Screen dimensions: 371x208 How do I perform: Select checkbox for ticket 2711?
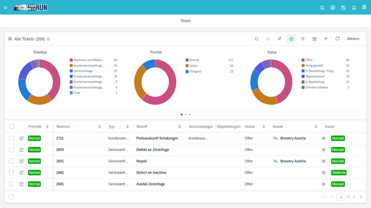[x=11, y=138]
